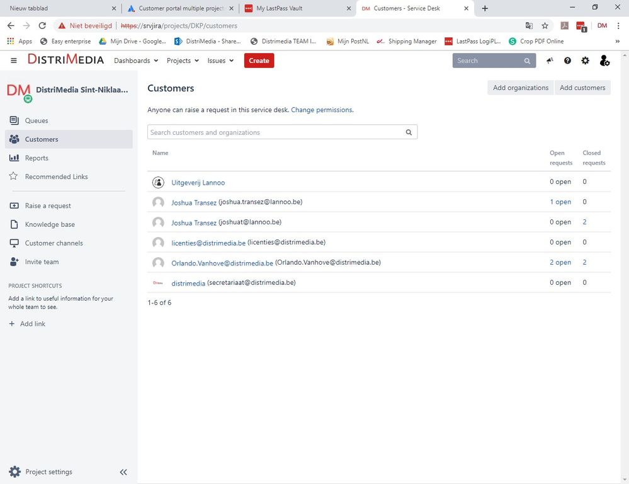Open the Uitgeverij Lannoo organization link
This screenshot has height=484, width=629.
(x=198, y=182)
